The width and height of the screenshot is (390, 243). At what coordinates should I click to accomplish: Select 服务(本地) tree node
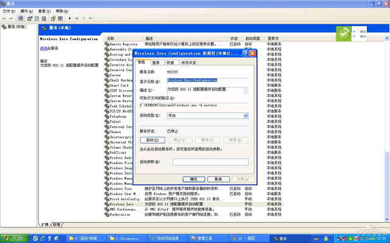tap(14, 27)
